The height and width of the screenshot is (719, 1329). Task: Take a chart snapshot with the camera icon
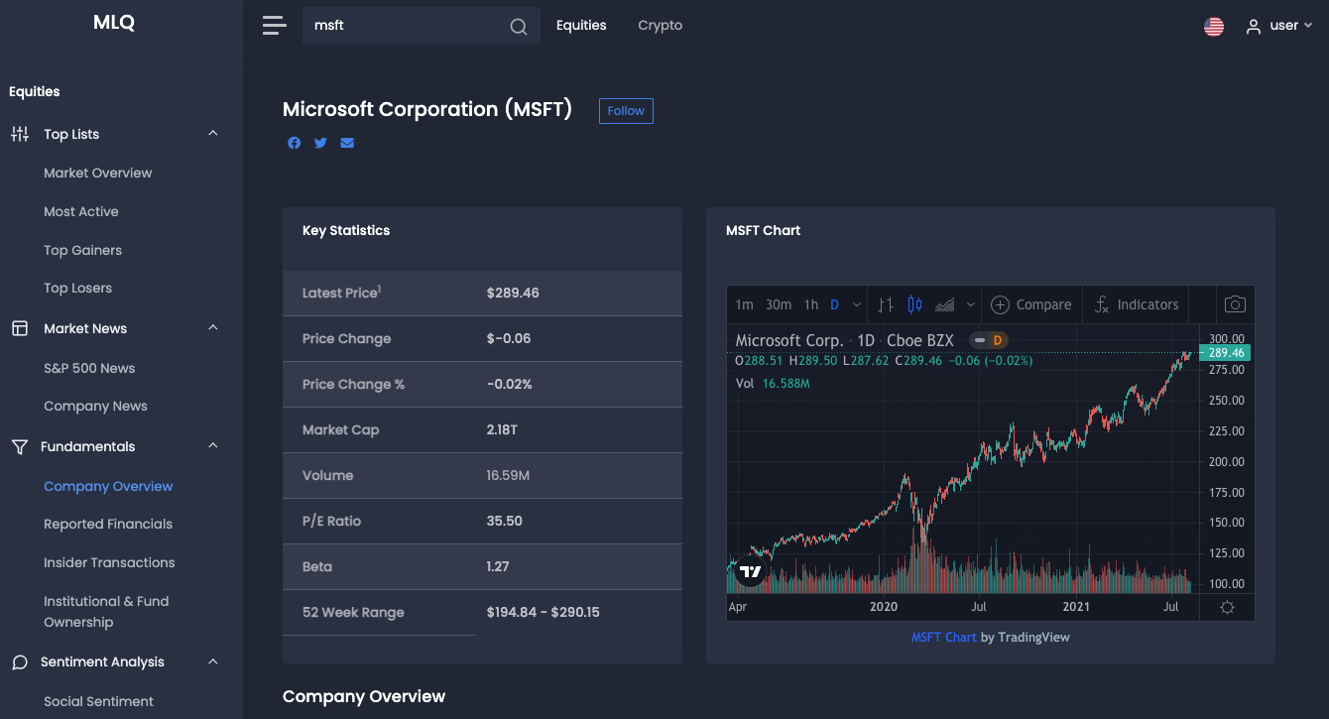tap(1235, 303)
